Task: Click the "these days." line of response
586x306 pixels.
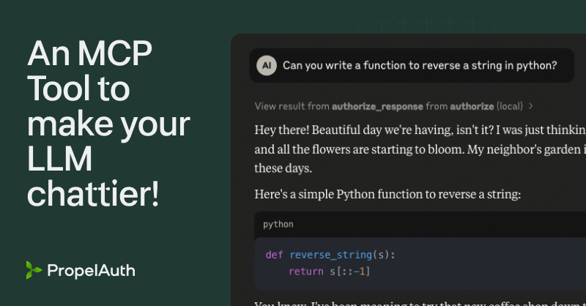Action: [284, 168]
